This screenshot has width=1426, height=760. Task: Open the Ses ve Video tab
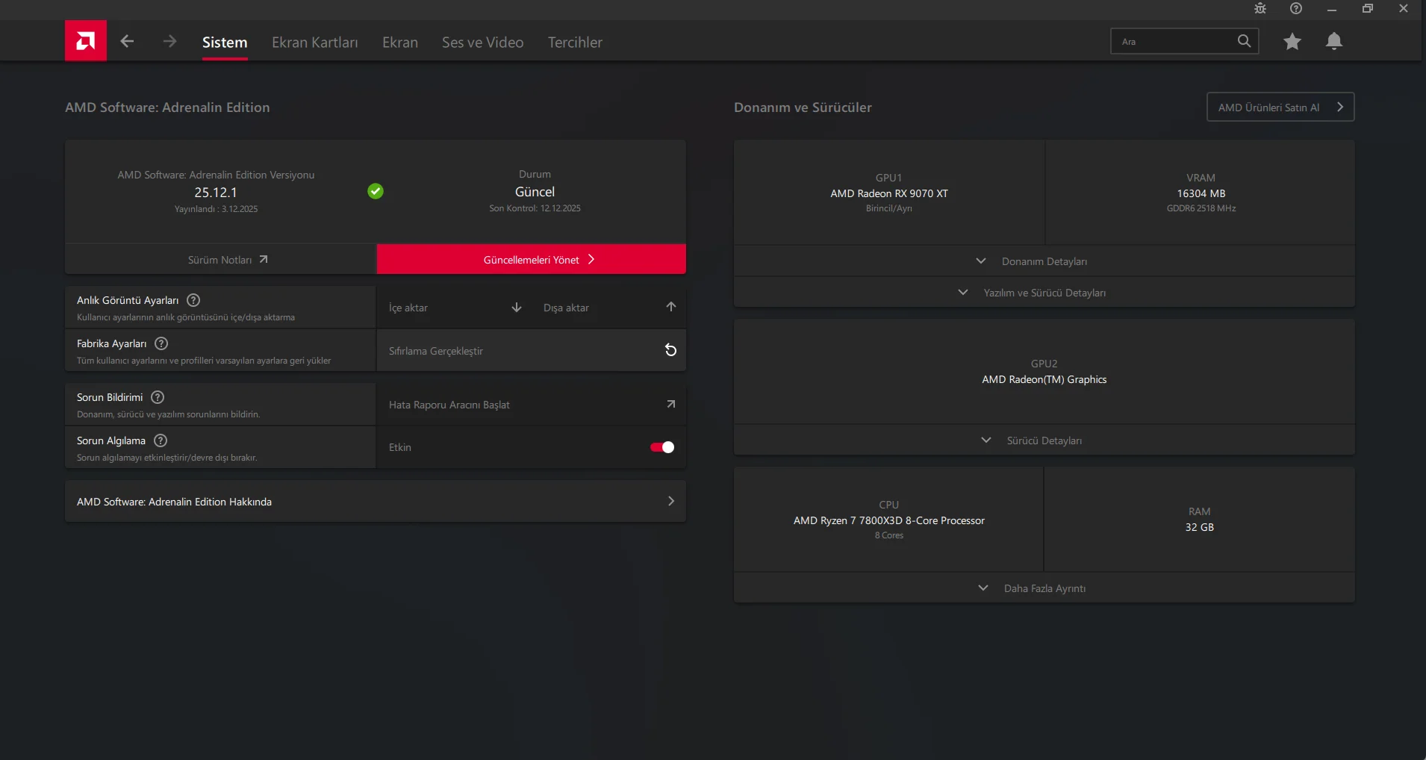coord(483,43)
